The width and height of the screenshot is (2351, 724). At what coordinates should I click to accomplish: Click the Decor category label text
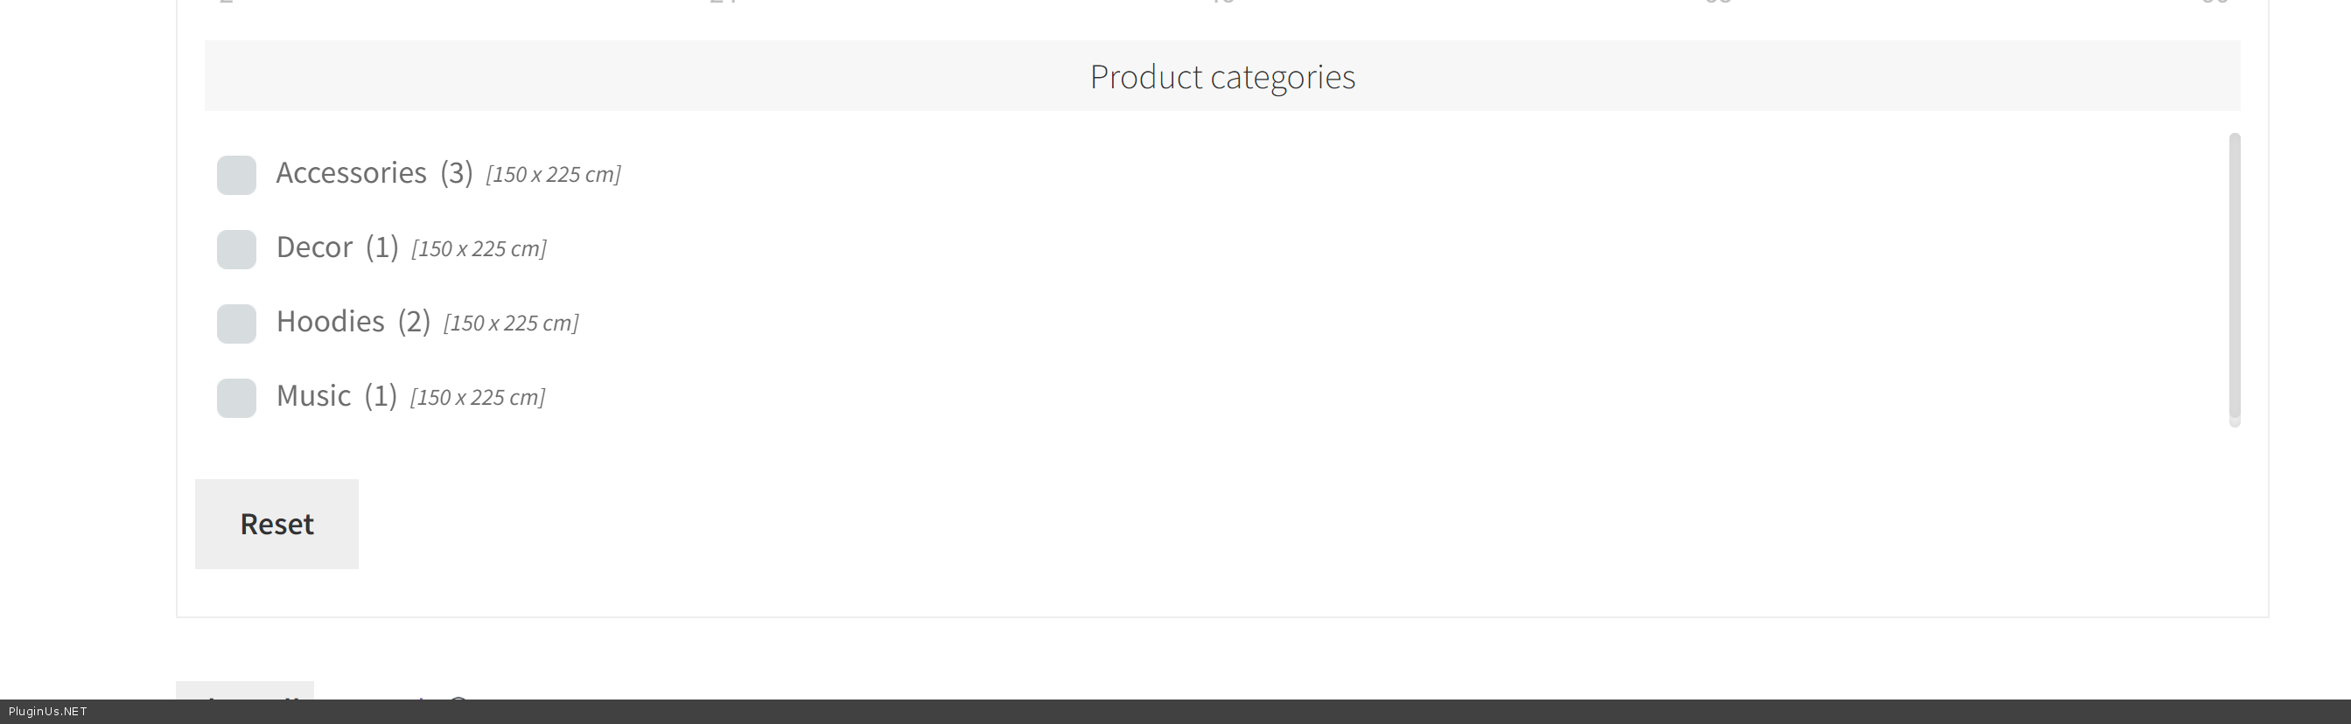pos(314,248)
